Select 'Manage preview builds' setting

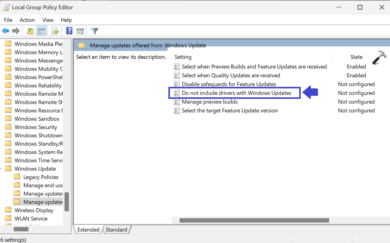[x=210, y=102]
